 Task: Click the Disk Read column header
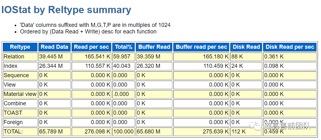click(246, 47)
